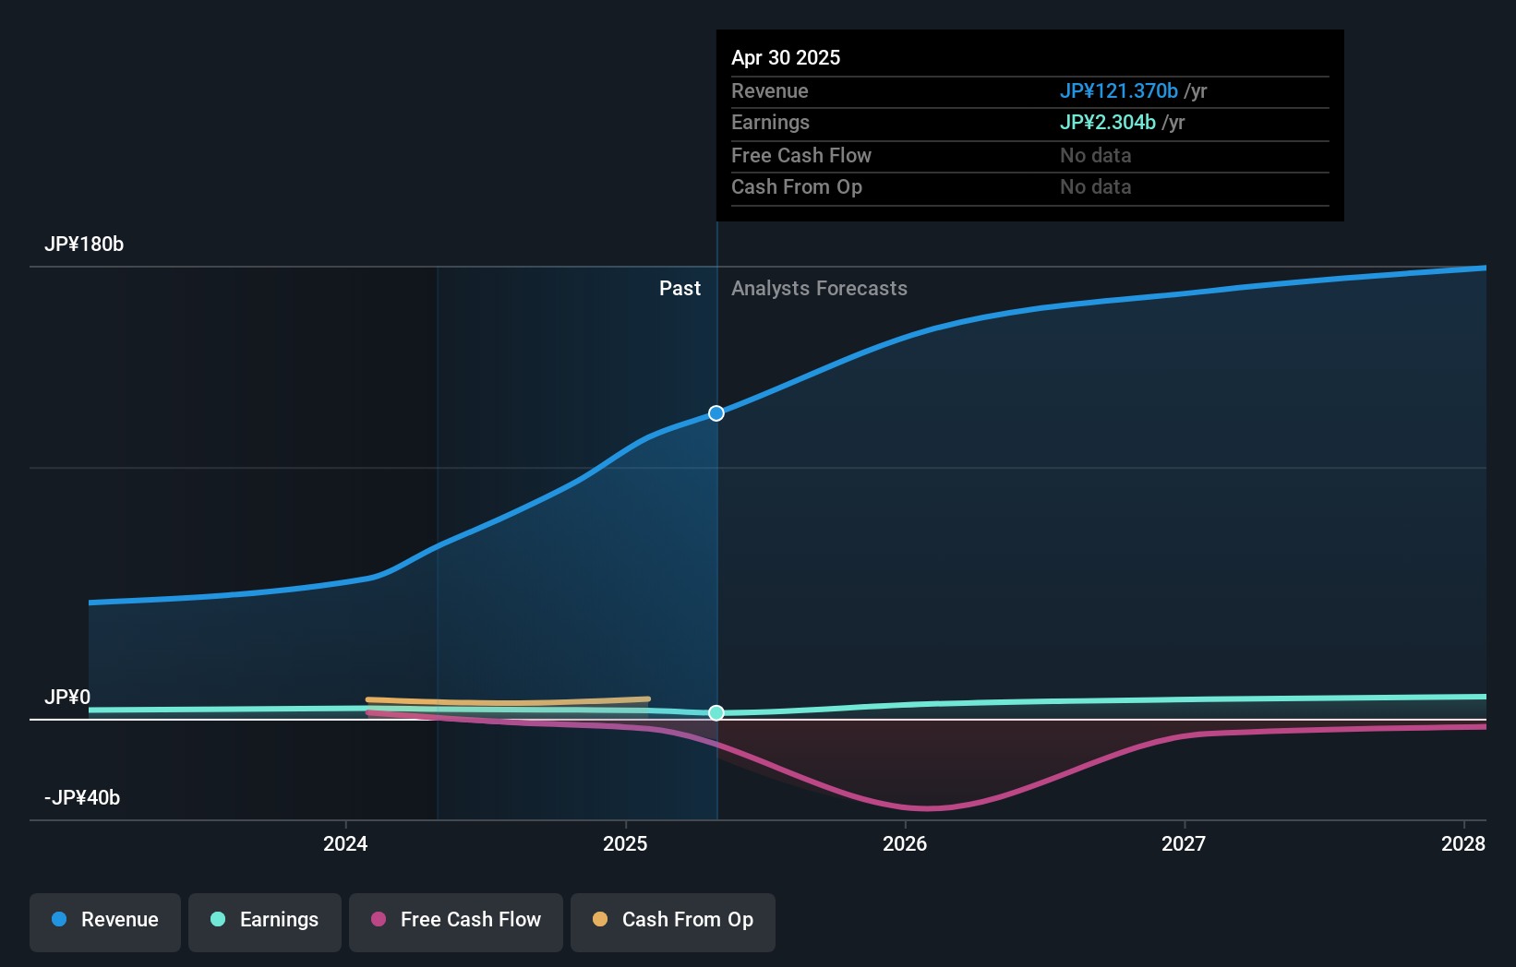This screenshot has height=967, width=1516.
Task: Toggle the Cash From Op series visibility
Action: pos(672,921)
